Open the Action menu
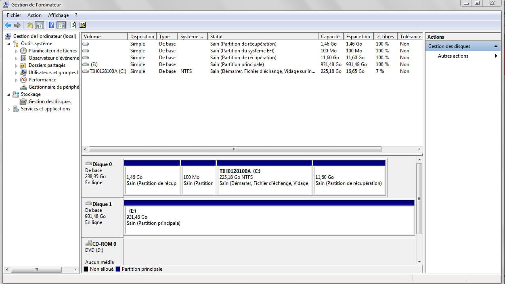 34,15
